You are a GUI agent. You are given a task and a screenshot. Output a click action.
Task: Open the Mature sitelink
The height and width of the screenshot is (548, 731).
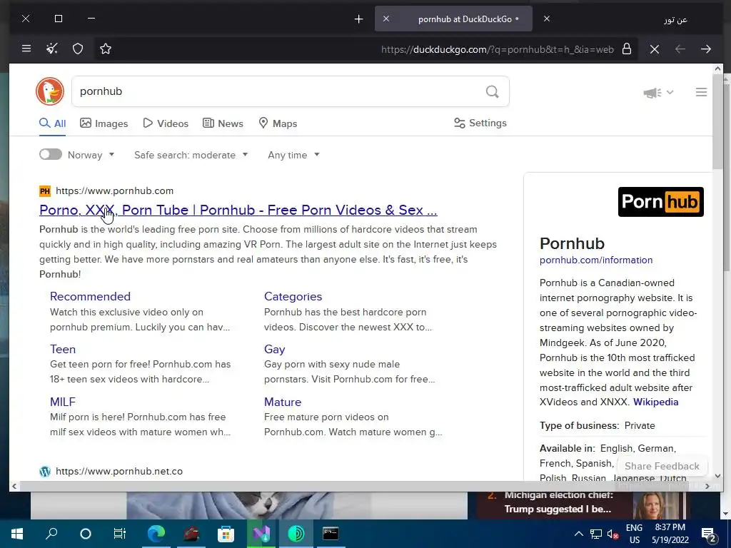coord(283,402)
